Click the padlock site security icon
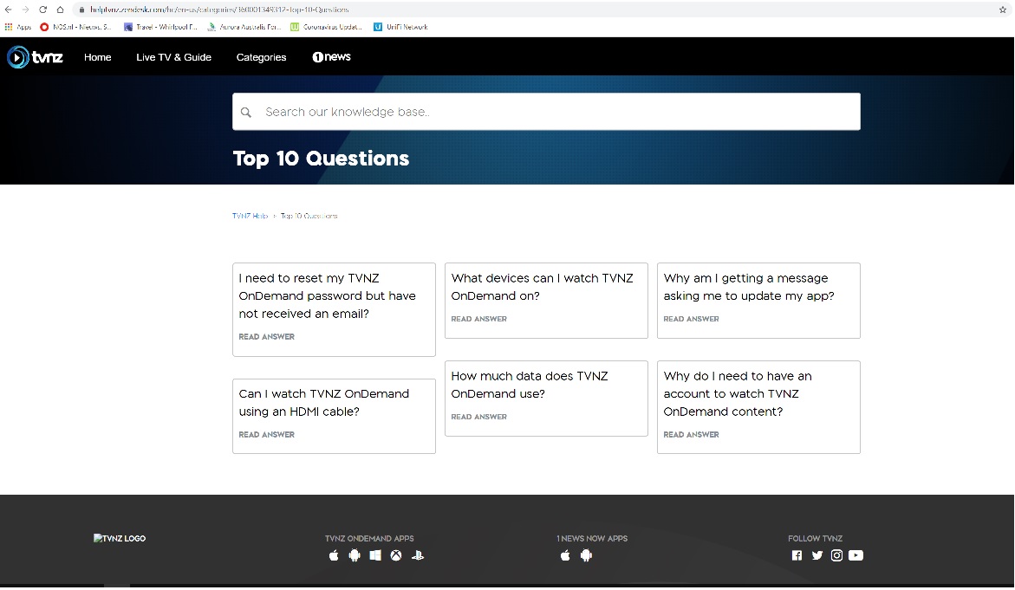 (x=81, y=10)
